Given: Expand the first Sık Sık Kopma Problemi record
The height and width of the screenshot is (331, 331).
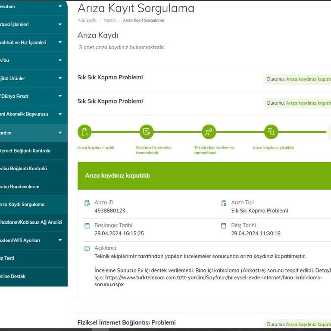Looking at the screenshot, I should pyautogui.click(x=110, y=77).
